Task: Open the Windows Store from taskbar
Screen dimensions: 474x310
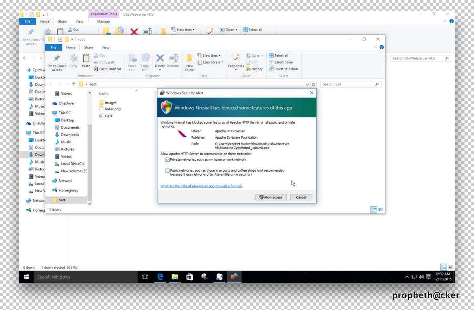Action: tap(190, 277)
